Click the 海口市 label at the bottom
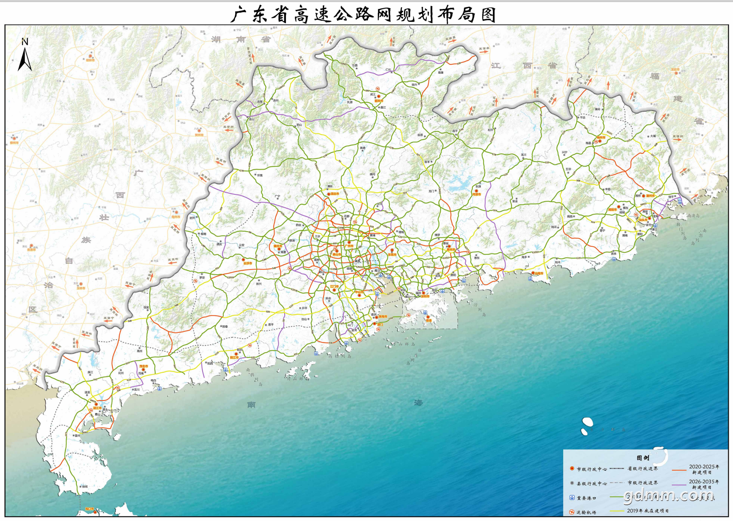The width and height of the screenshot is (733, 521). [x=90, y=509]
